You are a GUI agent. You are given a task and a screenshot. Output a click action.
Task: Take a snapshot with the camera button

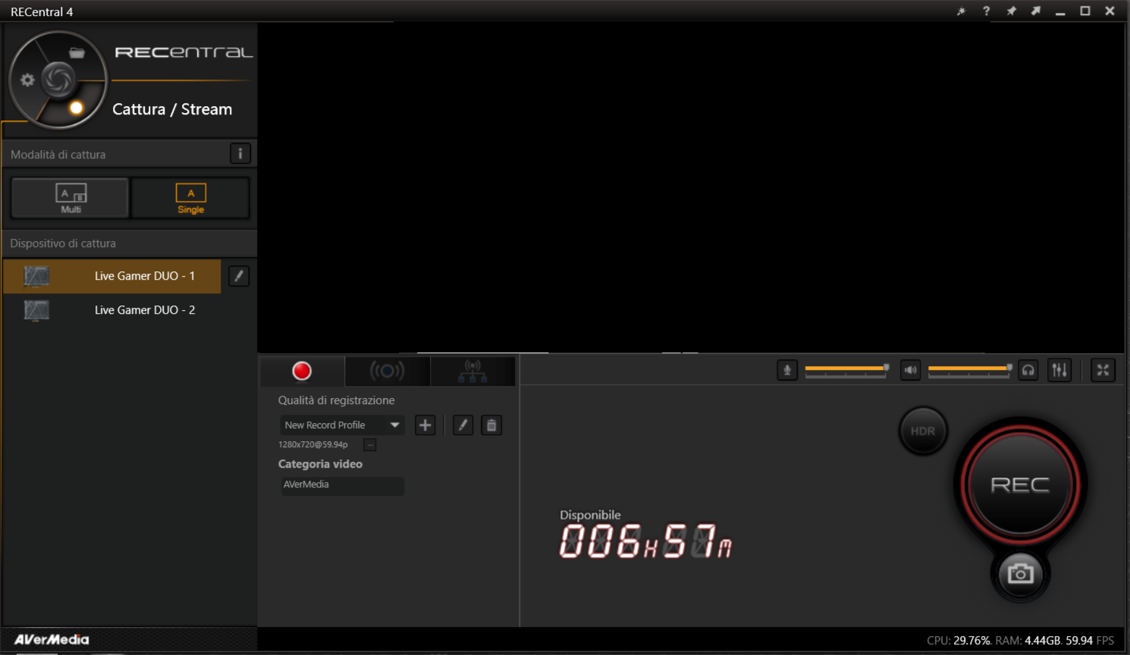pos(1021,574)
